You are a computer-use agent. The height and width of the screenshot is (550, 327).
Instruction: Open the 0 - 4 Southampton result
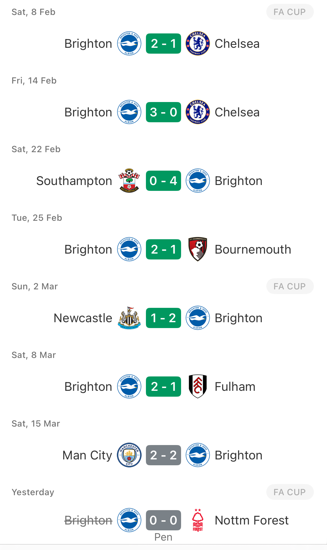(163, 181)
